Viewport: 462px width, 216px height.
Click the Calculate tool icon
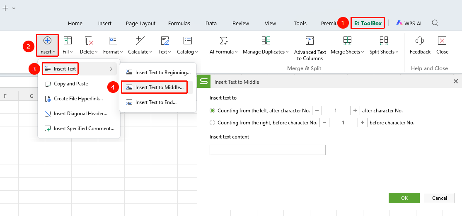click(x=140, y=41)
